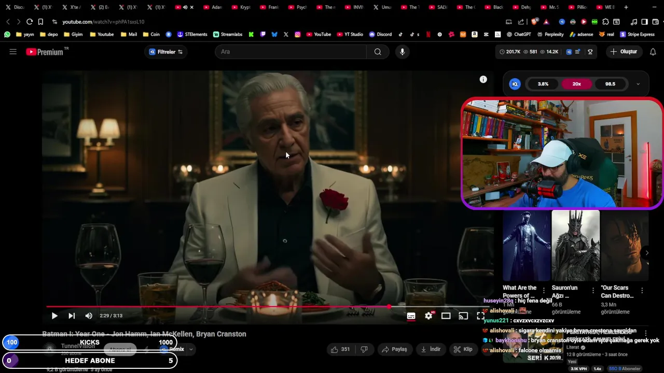Open the depo bookmarks folder

(x=48, y=34)
